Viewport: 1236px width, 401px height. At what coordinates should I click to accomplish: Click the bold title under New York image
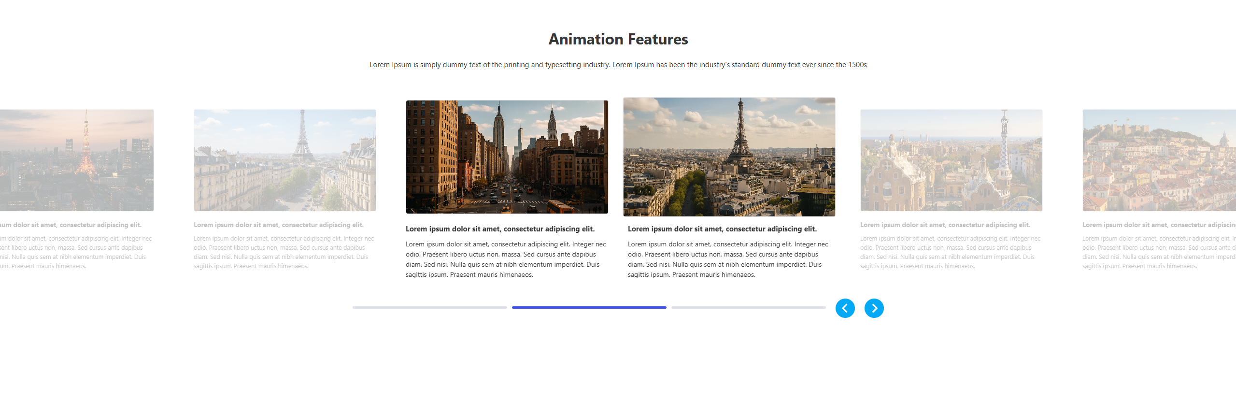500,229
